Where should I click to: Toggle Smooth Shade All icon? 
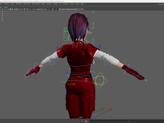coord(10,9)
